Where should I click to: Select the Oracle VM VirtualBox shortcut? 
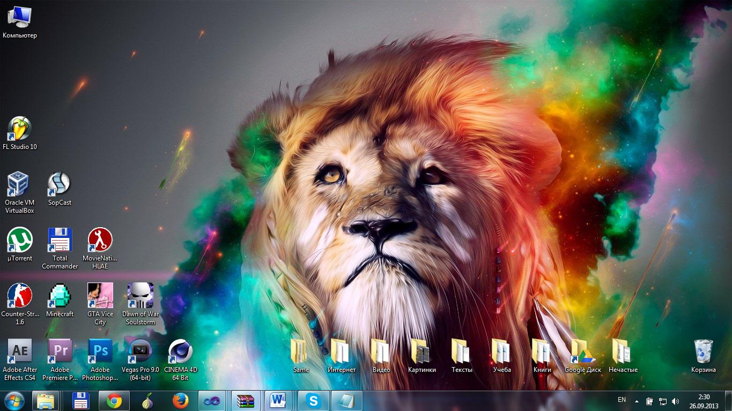(x=20, y=193)
